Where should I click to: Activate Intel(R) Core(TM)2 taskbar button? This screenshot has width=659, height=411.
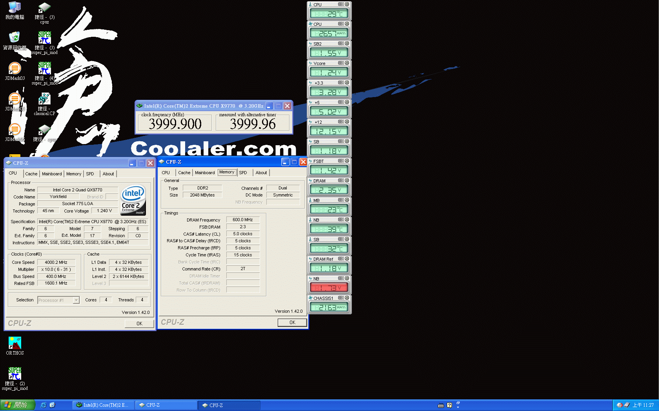[x=103, y=405]
